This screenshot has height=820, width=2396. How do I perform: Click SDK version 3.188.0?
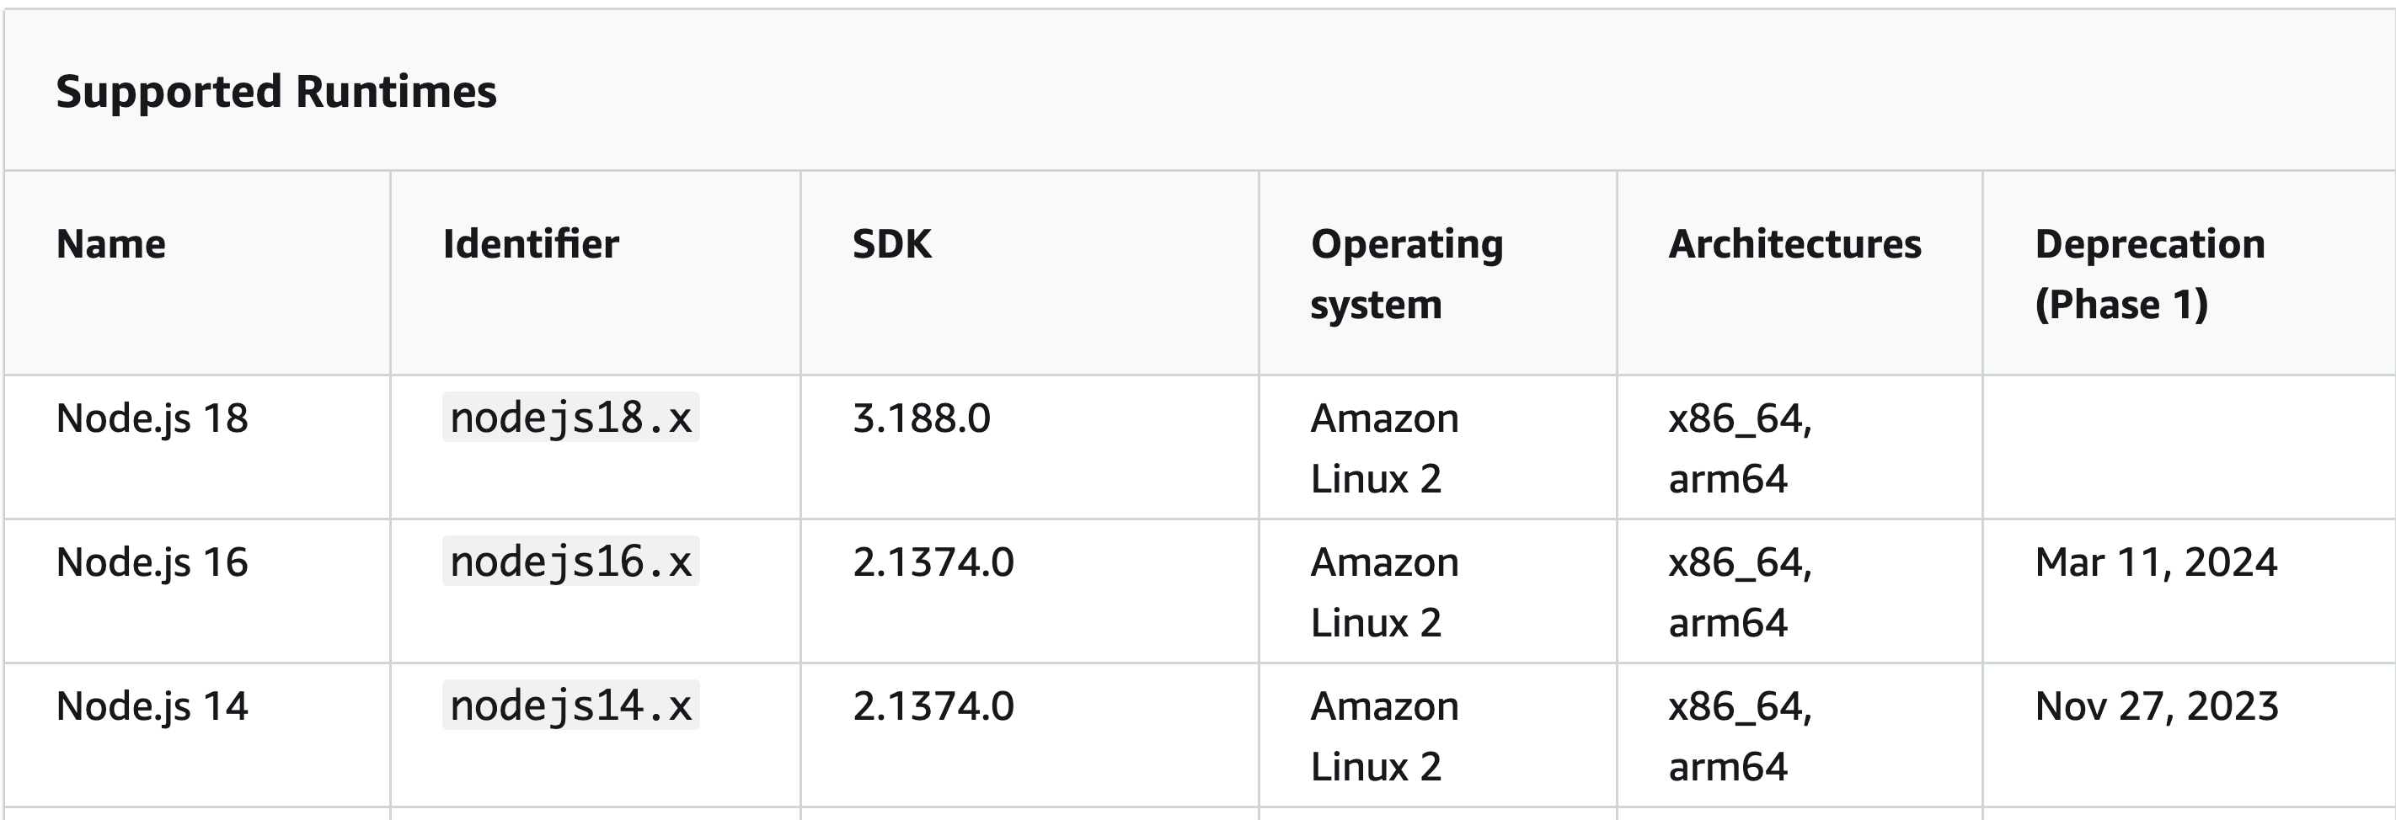point(922,418)
